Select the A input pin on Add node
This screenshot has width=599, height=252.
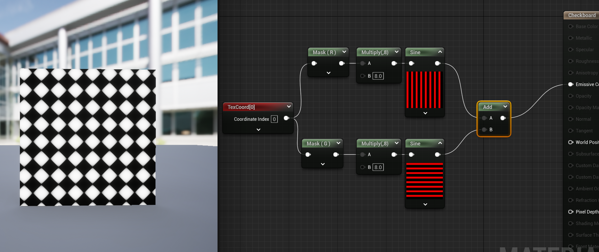484,118
